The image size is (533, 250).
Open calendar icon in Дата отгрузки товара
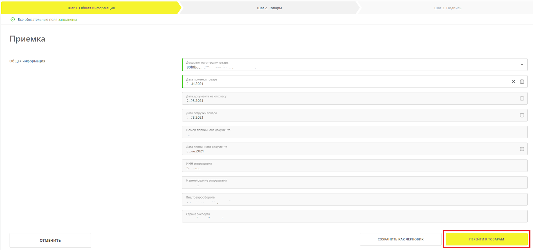522,115
